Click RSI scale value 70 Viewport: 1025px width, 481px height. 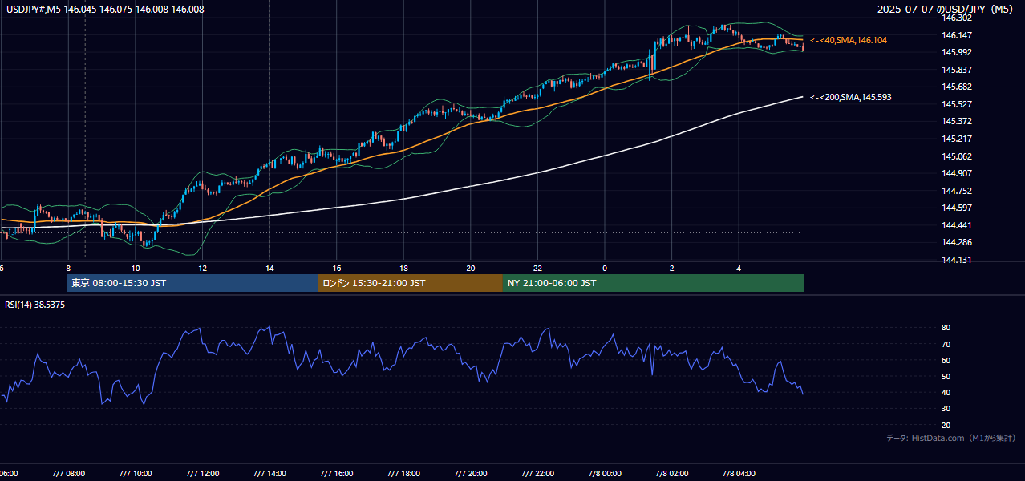pos(946,344)
